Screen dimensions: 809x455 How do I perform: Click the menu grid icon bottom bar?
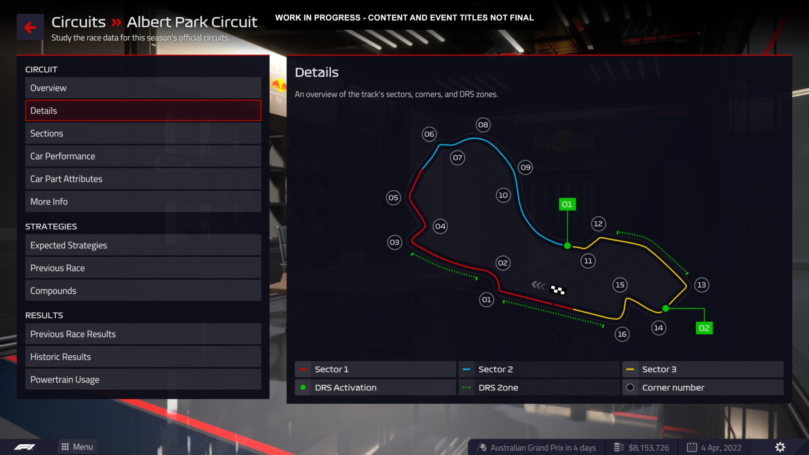(66, 447)
